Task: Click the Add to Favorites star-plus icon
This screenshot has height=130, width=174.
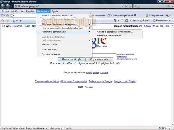Action: click(8, 21)
